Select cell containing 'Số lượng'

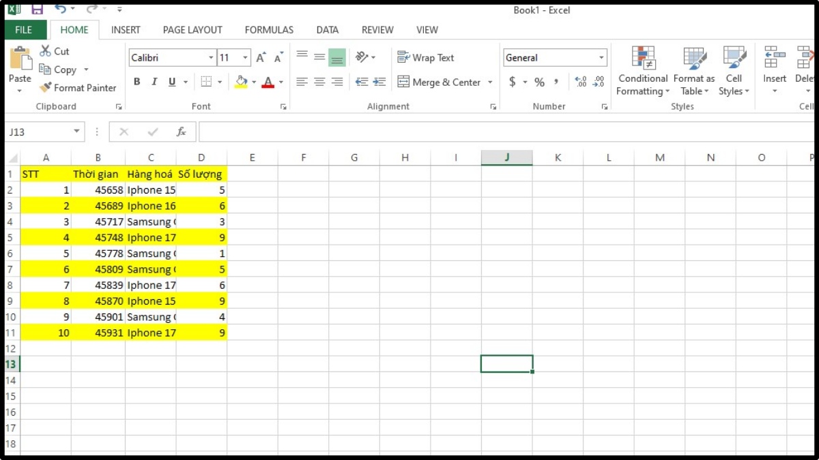[x=201, y=174]
